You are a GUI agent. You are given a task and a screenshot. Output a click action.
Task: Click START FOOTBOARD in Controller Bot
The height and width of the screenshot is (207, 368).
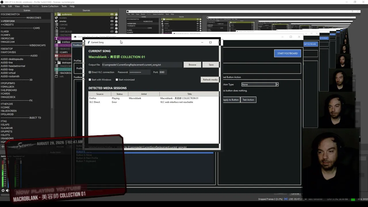287,53
